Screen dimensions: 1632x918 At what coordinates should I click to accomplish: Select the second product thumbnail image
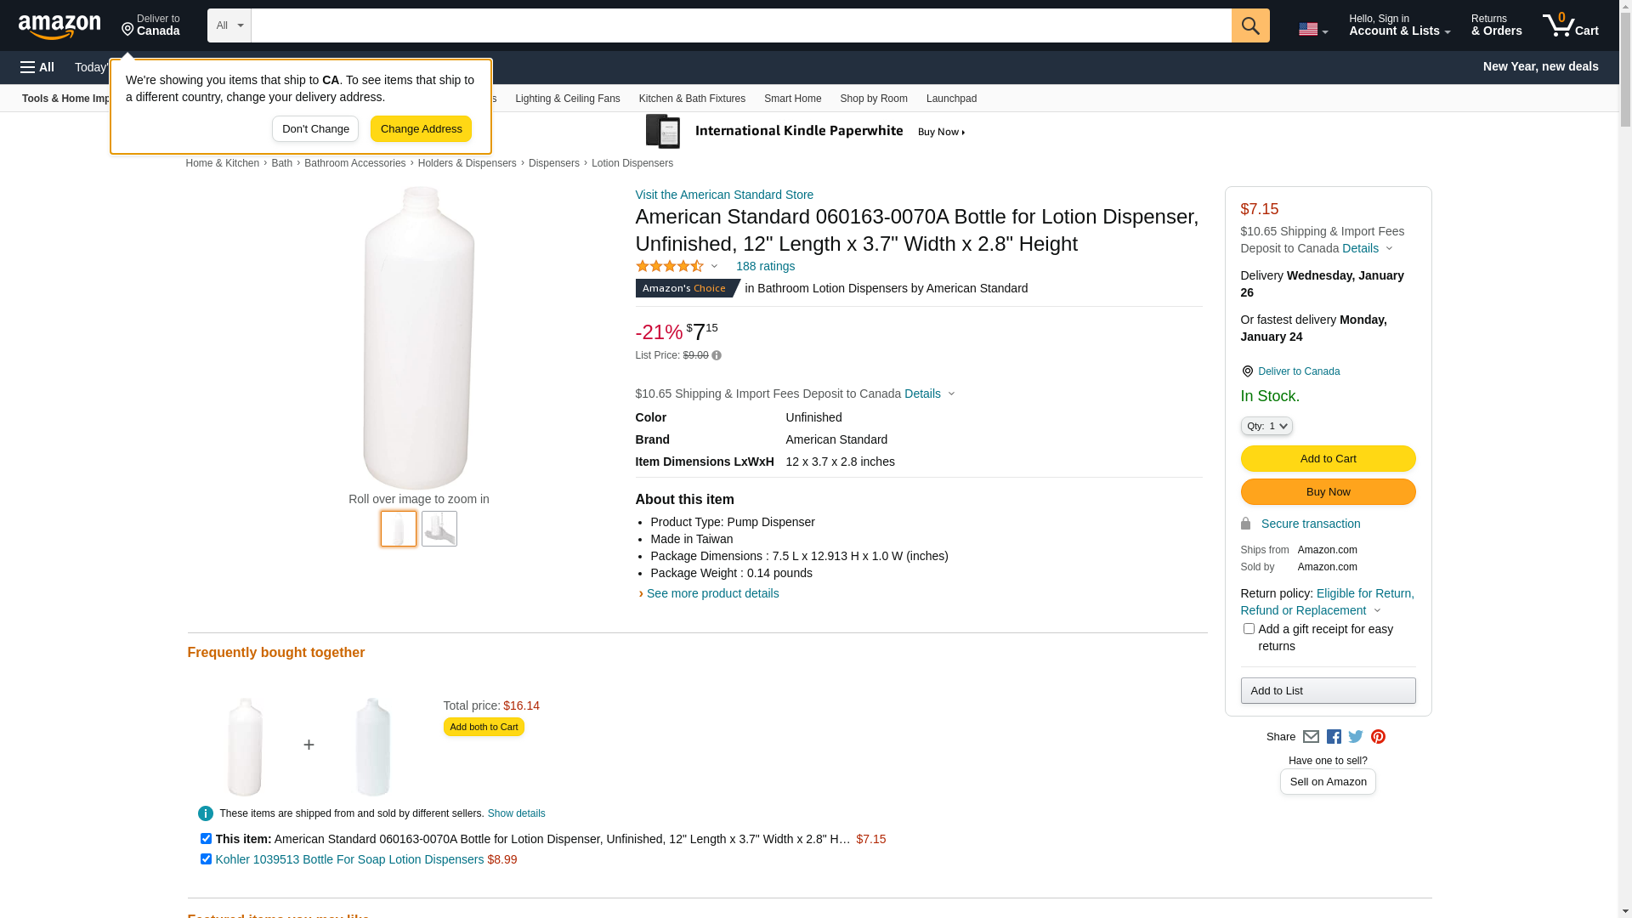tap(439, 529)
